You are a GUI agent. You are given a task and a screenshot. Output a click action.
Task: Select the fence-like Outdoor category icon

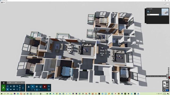tap(11, 89)
